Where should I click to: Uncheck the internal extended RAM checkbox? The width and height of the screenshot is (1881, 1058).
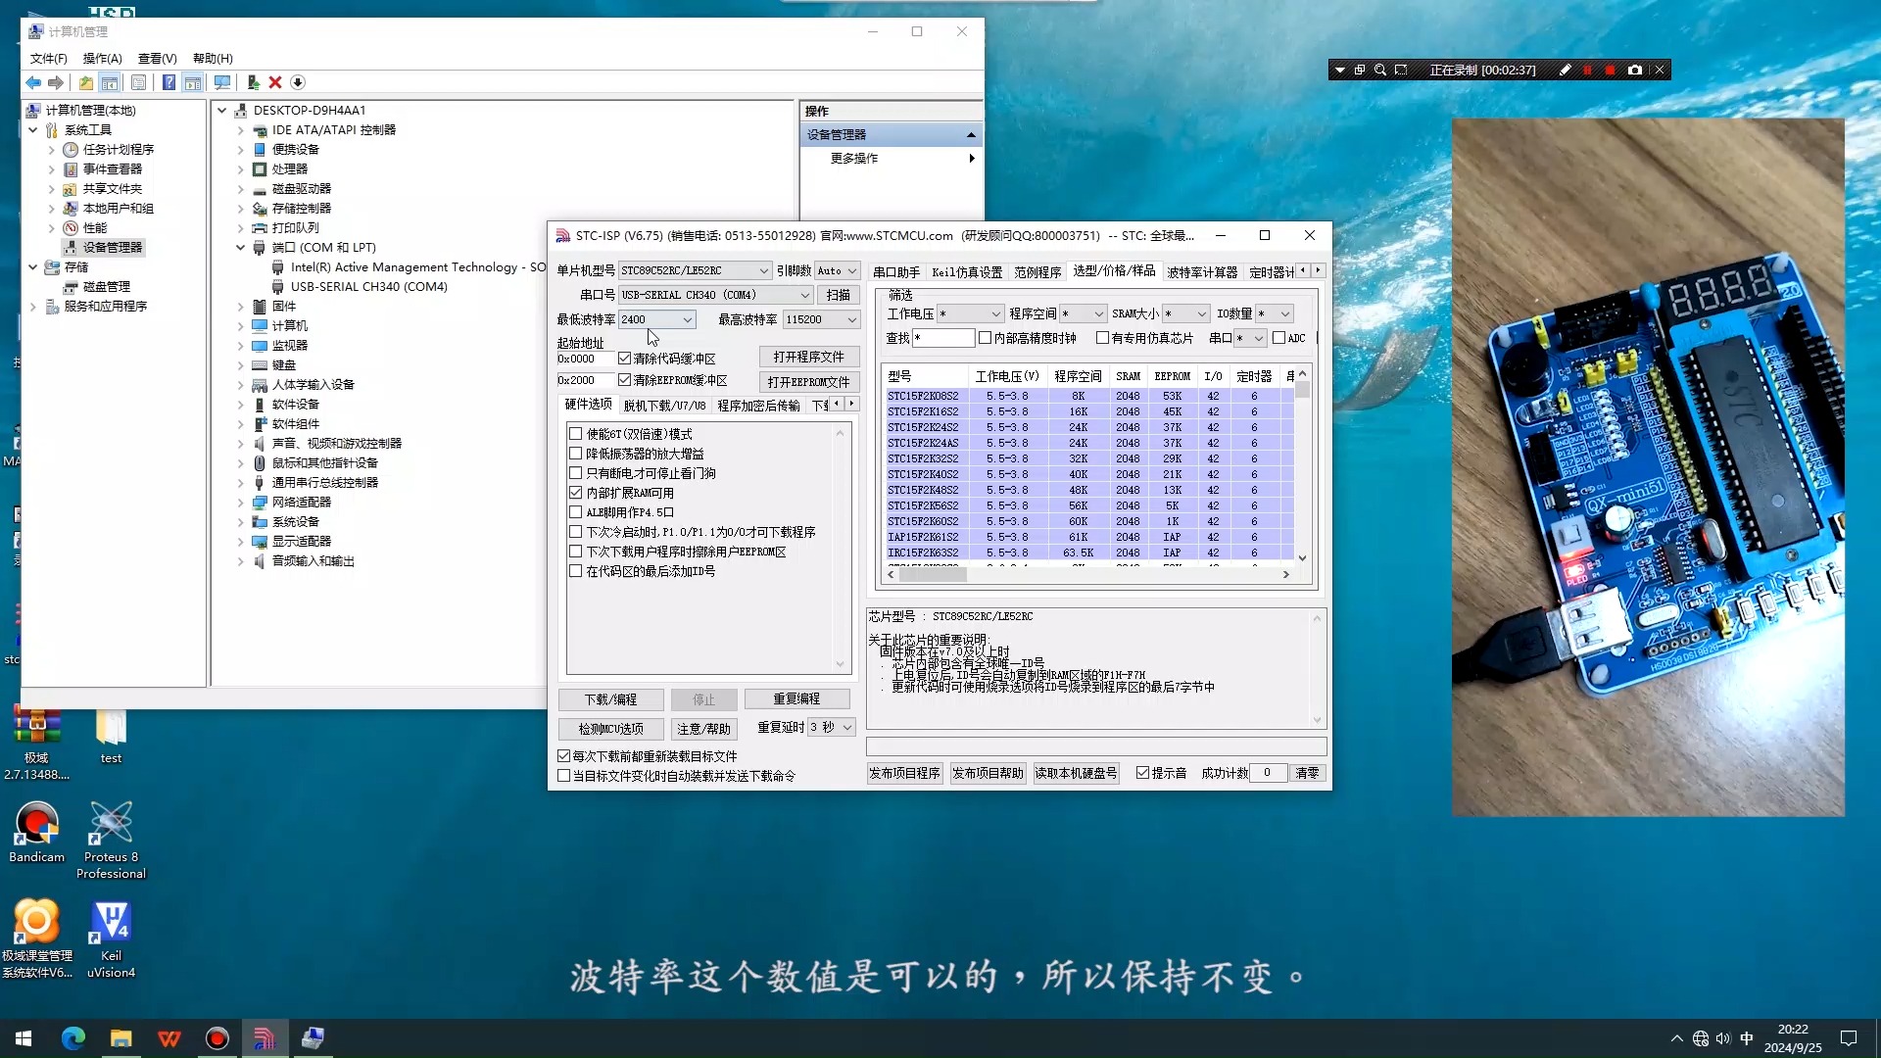[576, 493]
